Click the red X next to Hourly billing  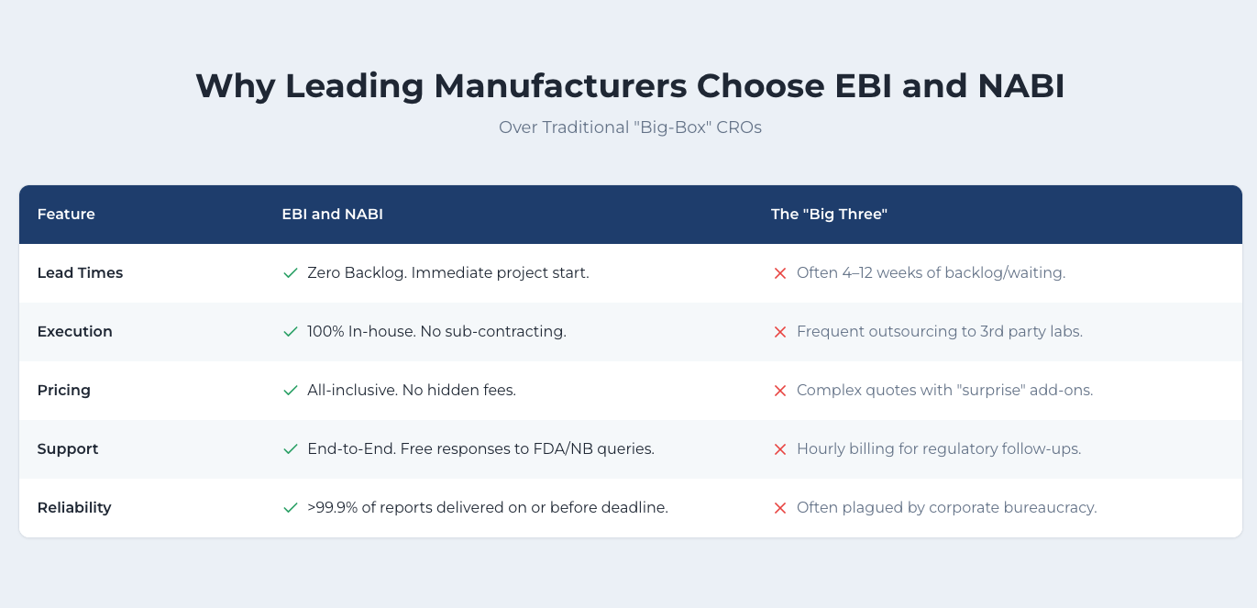(x=780, y=449)
